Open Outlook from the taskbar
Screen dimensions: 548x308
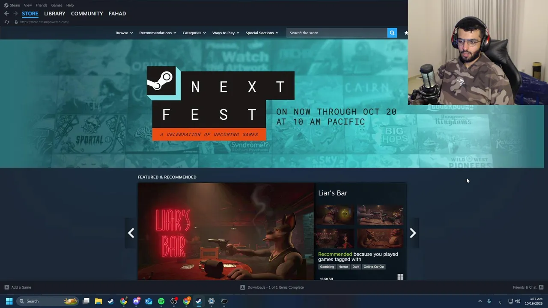149,301
